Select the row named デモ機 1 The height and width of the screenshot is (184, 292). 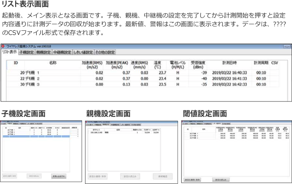click(143, 73)
